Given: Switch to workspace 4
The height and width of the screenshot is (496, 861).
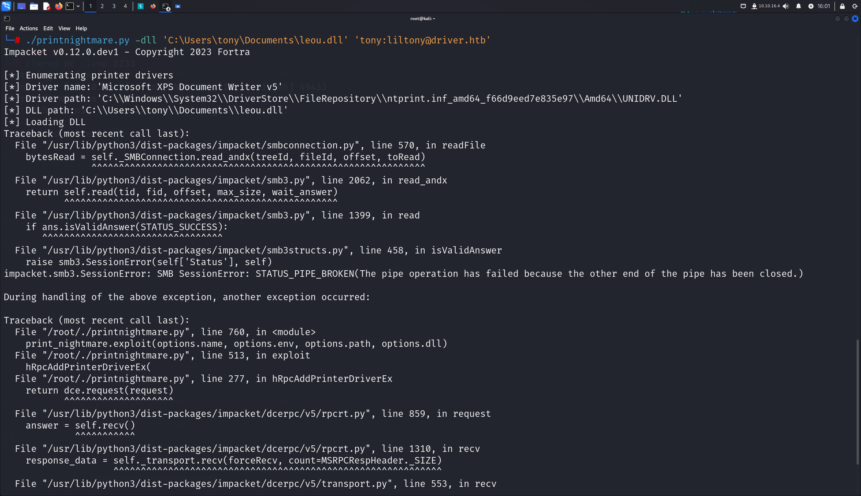Looking at the screenshot, I should point(125,6).
